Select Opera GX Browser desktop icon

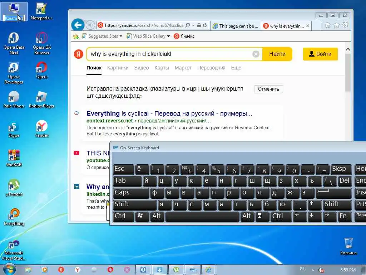pos(42,43)
